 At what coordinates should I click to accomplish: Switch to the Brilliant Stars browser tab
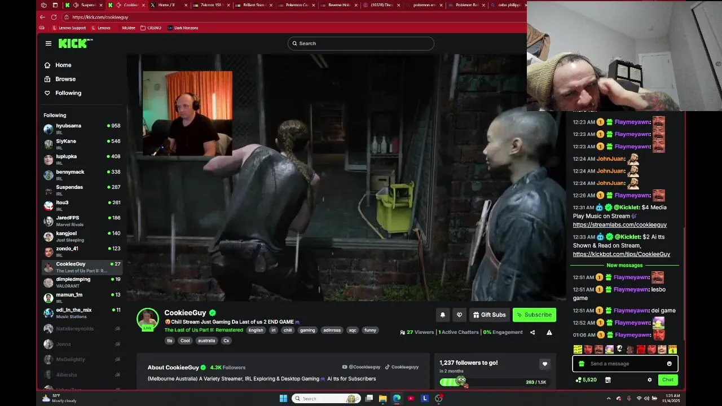pos(253,5)
